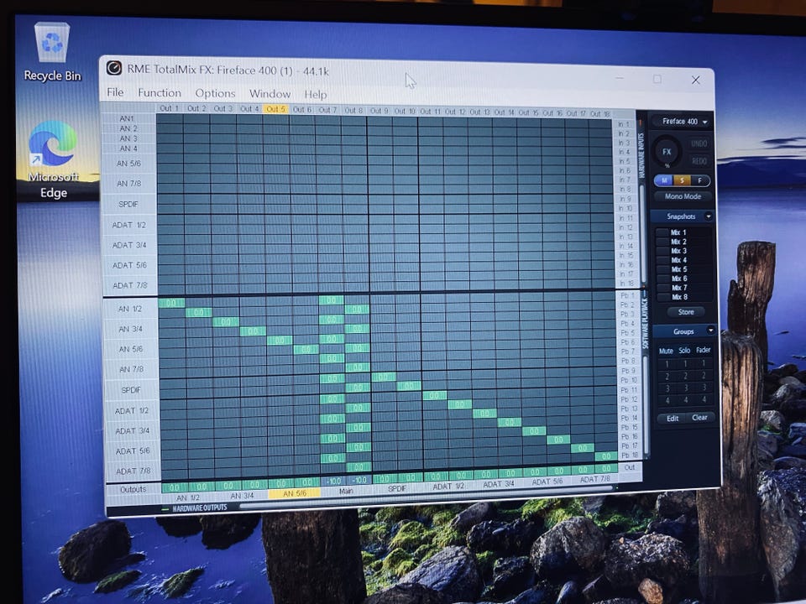Load snapshot Mix 2

pos(679,242)
